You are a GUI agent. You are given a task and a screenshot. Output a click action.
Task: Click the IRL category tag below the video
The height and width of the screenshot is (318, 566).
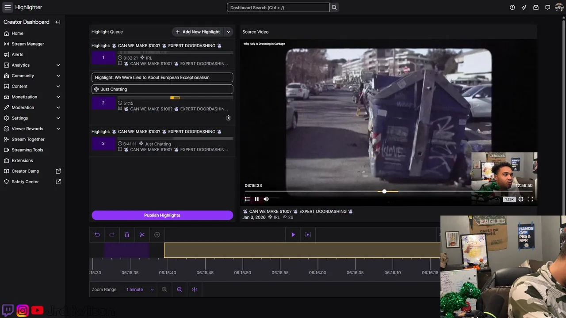pos(274,217)
